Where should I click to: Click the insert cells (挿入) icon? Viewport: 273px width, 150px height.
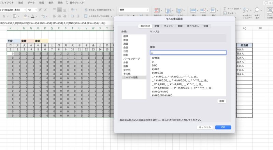[193, 10]
